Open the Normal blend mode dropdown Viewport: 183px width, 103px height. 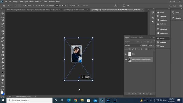point(133,45)
